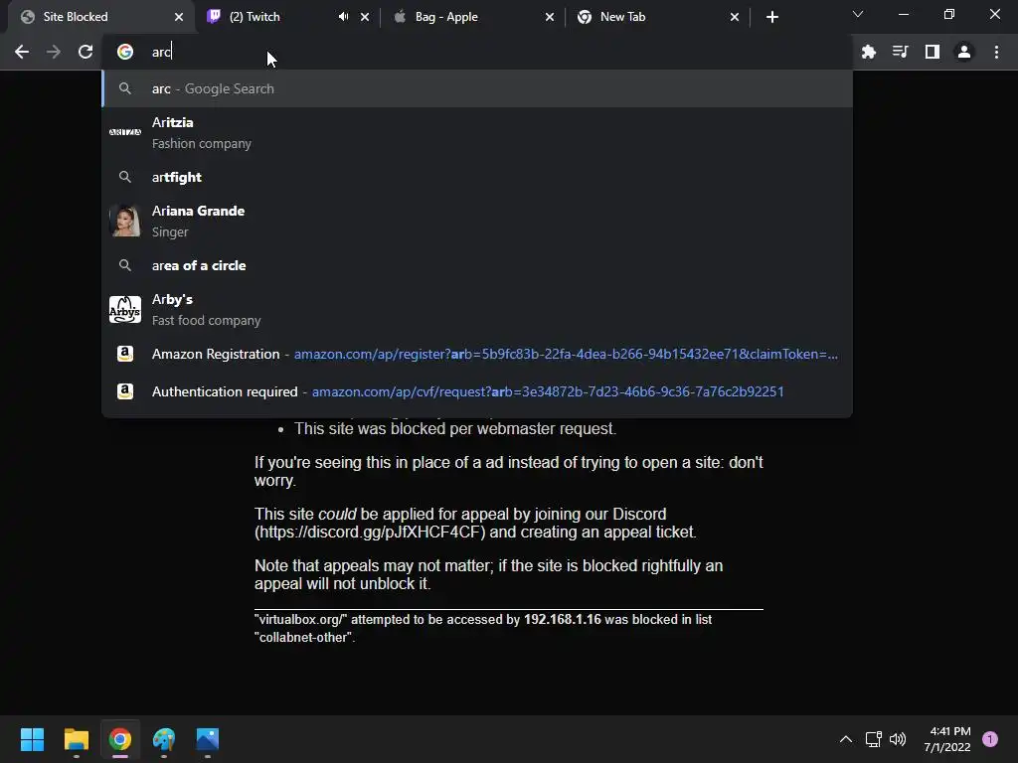Click the 'blocked per webmaster request' bullet text
This screenshot has height=763, width=1018.
coord(455,429)
